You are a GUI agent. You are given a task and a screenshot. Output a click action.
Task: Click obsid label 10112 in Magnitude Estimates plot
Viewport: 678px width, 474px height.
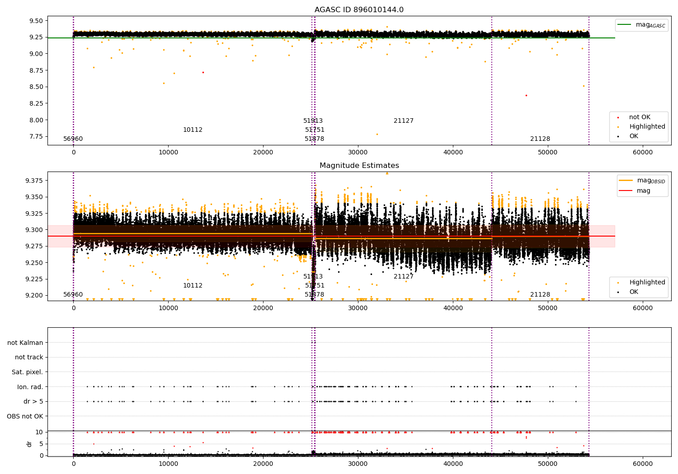pyautogui.click(x=193, y=286)
